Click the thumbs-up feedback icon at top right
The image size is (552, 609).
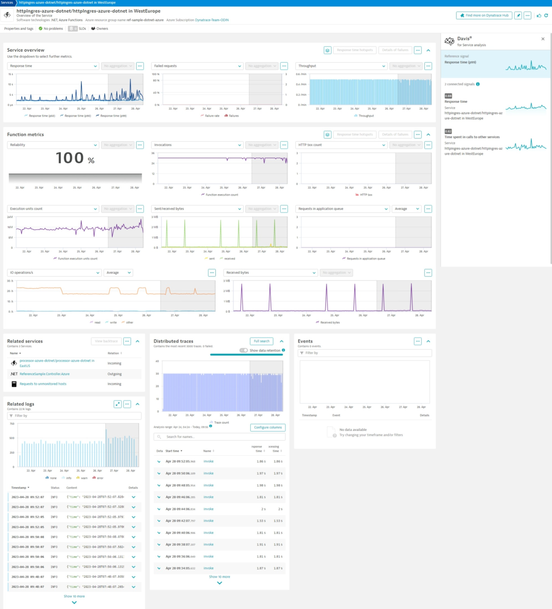(539, 16)
